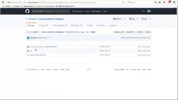The image size is (178, 100).
Task: Open the browser downloads arrow
Action: click(164, 2)
